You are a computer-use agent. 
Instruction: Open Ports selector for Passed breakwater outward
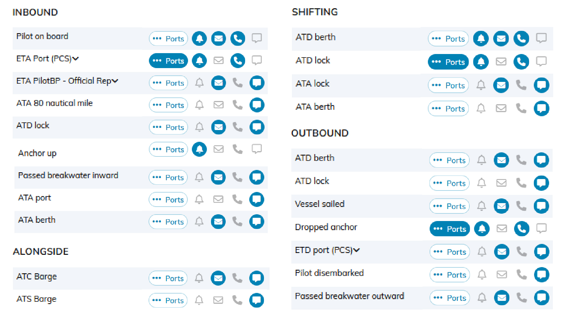tap(450, 298)
